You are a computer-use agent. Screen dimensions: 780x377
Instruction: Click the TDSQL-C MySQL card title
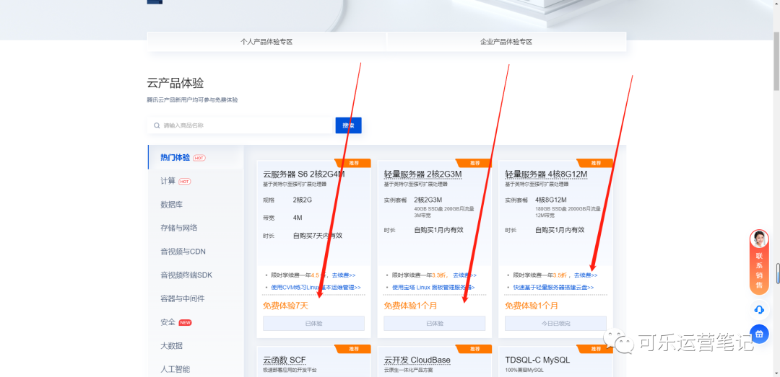click(x=537, y=360)
